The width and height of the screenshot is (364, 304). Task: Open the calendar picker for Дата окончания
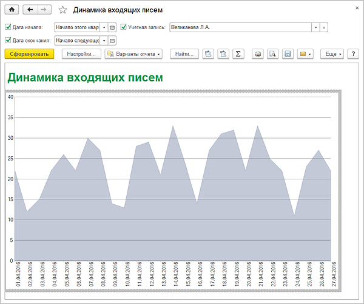coord(112,41)
